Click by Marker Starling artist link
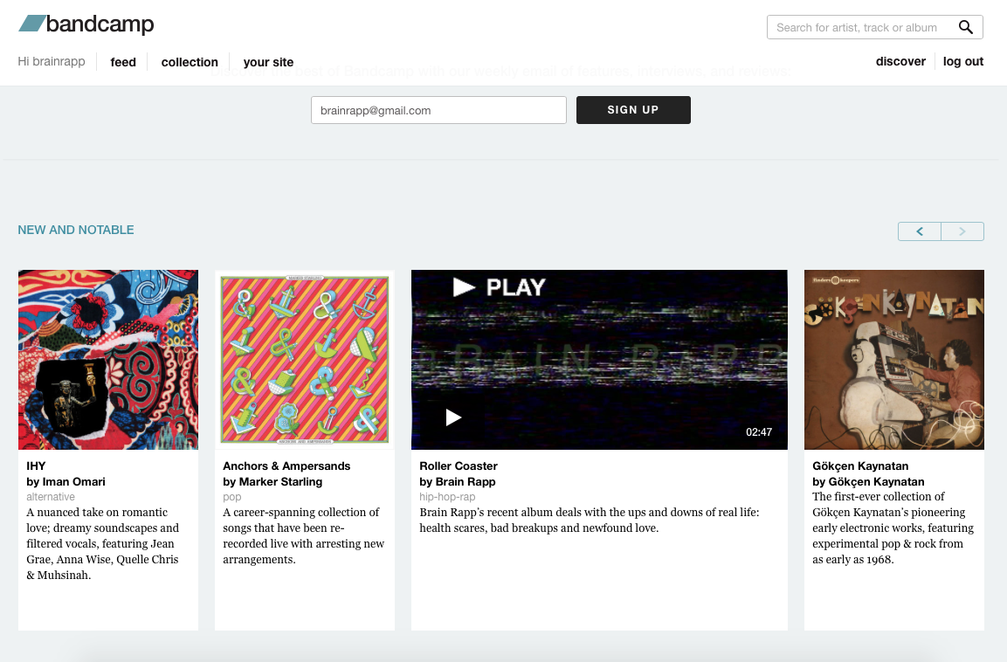This screenshot has width=1007, height=662. [272, 481]
